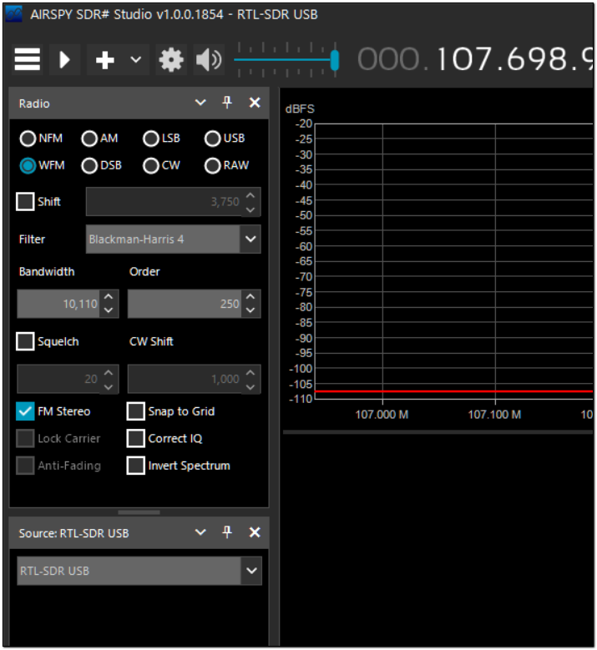Viewport: 597px width, 650px height.
Task: Click the Bandwidth field showing 10,110
Action: 58,304
